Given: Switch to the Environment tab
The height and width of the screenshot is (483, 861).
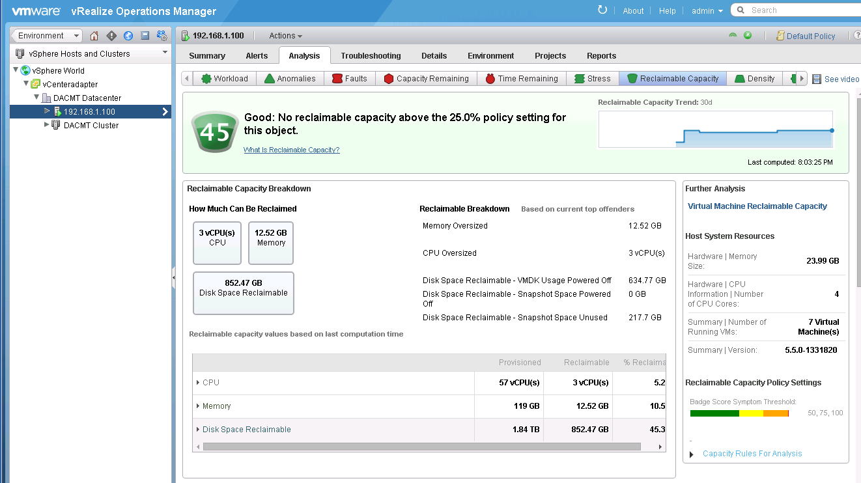Looking at the screenshot, I should click(x=491, y=55).
